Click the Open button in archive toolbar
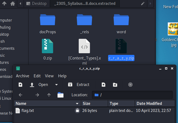Viewport: 178px width, 123px height. point(39,85)
